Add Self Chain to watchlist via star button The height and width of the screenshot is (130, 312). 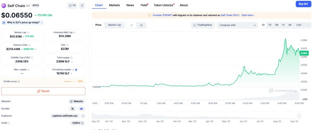(x=72, y=5)
